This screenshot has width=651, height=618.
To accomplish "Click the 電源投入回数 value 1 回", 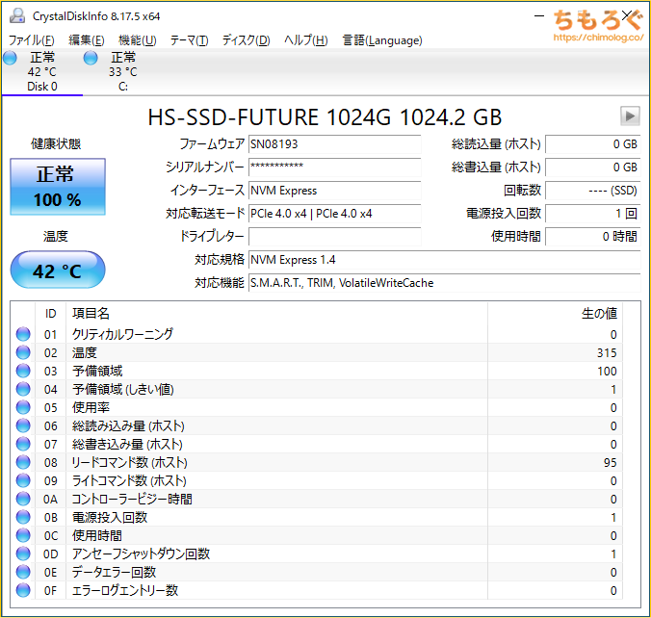I will tap(593, 214).
